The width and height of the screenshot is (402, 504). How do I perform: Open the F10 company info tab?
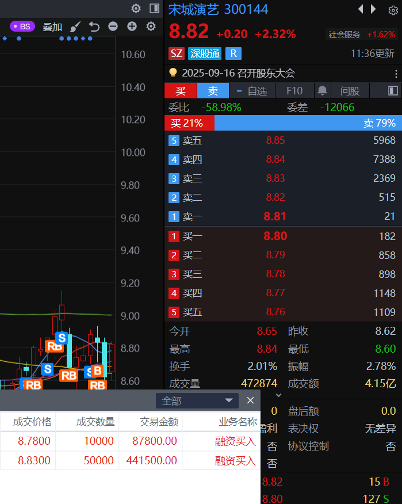point(294,91)
